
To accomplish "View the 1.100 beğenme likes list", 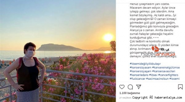I will [129, 93].
